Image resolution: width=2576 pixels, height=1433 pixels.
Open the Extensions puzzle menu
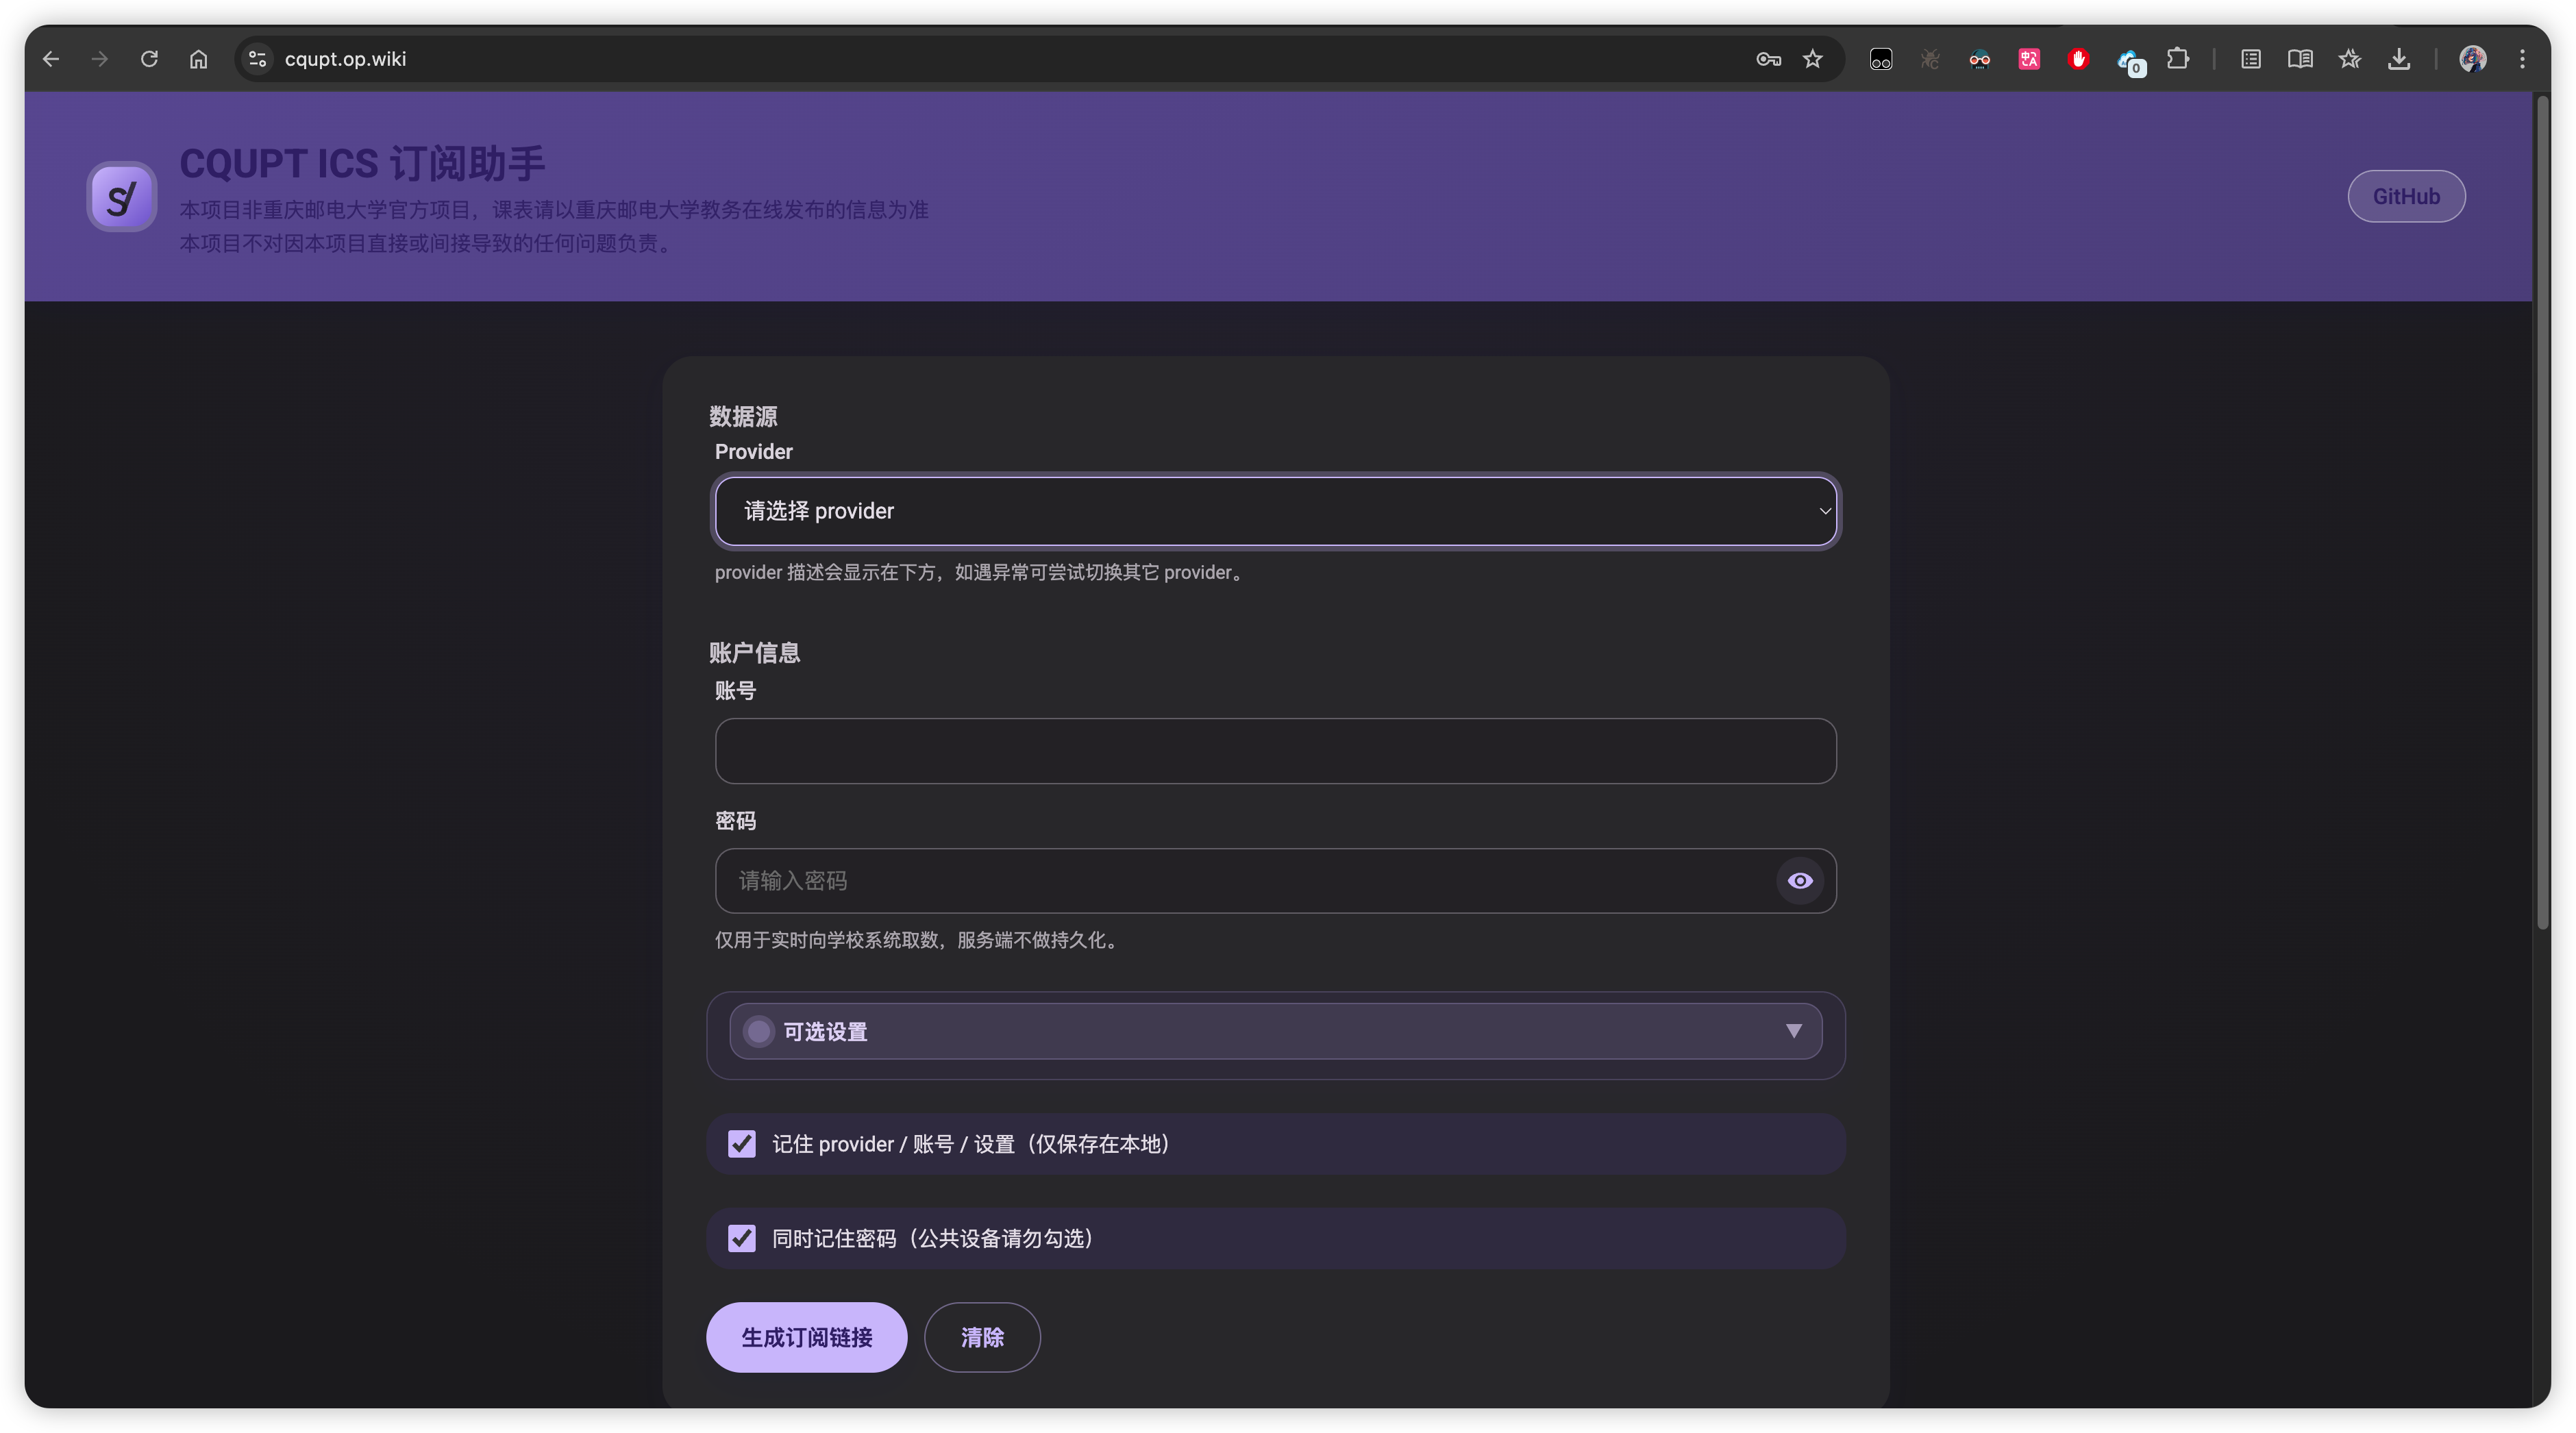(x=2178, y=59)
